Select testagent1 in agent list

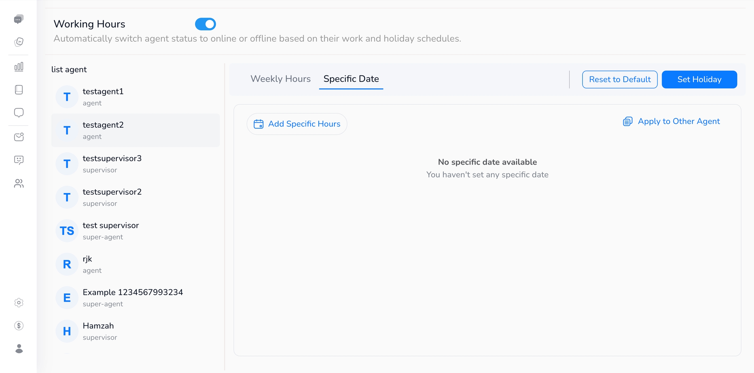pos(103,97)
